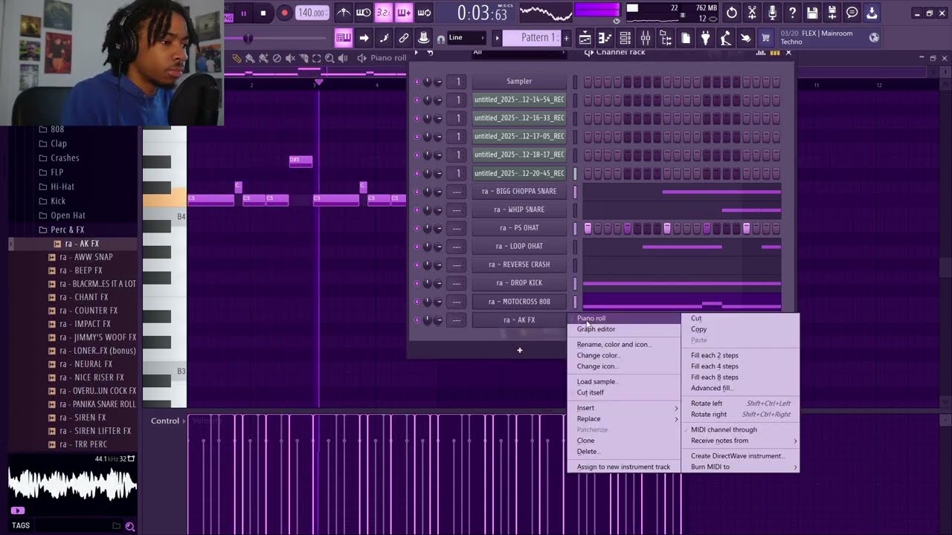This screenshot has width=952, height=535.
Task: Toggle channel select LED for ra - LOOP OHAT
Action: point(574,247)
